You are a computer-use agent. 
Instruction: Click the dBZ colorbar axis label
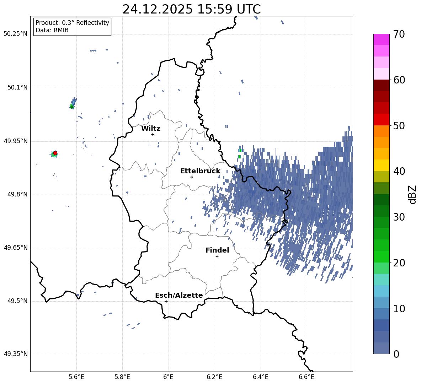tap(413, 194)
